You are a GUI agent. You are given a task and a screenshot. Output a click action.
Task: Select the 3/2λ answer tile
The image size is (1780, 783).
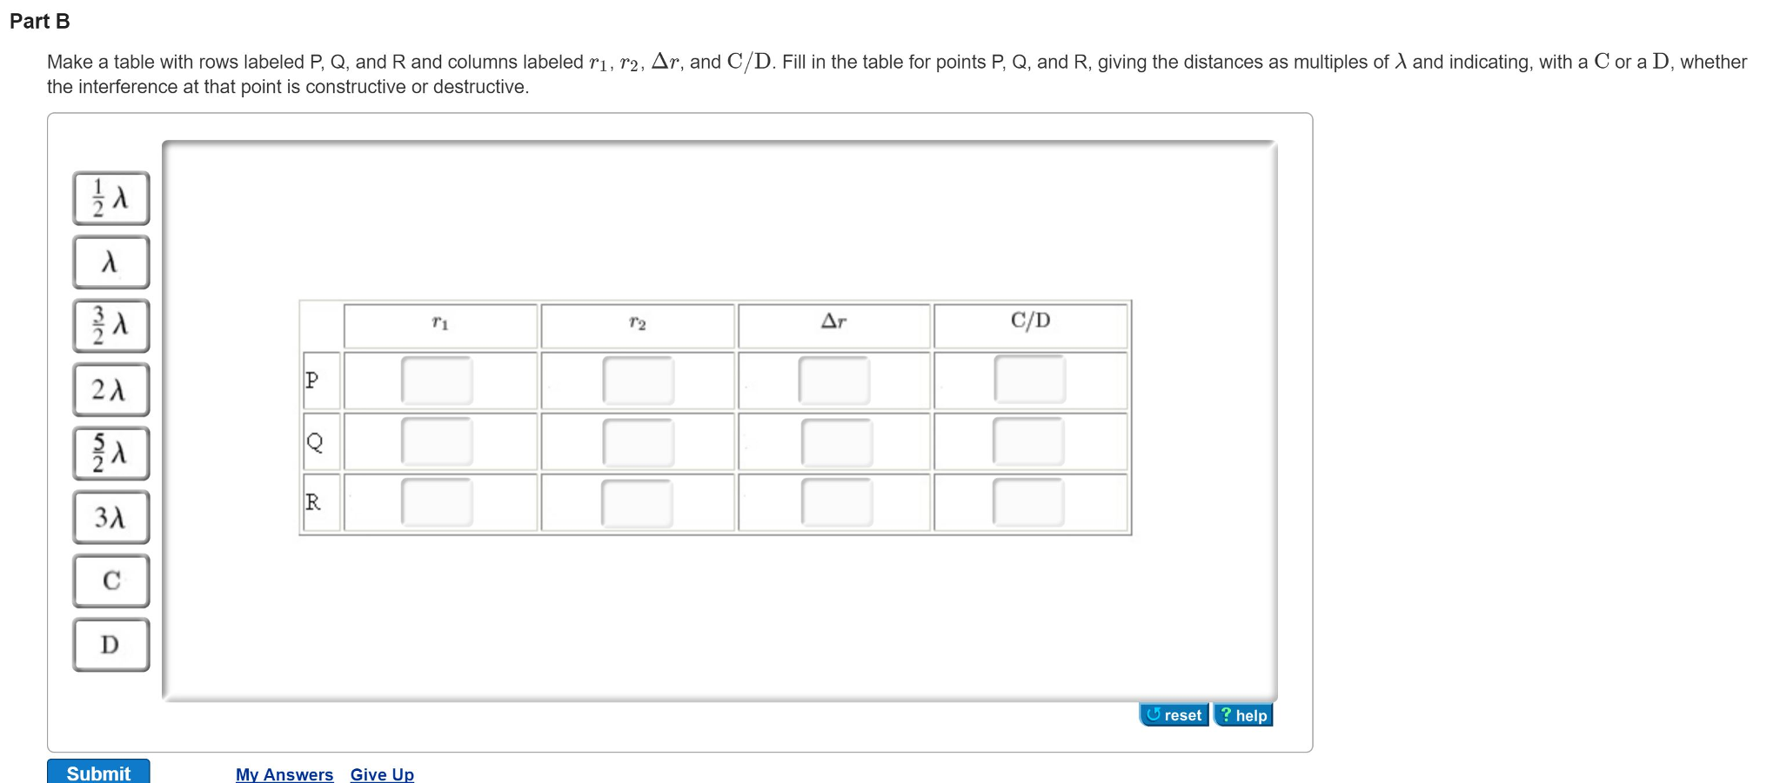(110, 326)
